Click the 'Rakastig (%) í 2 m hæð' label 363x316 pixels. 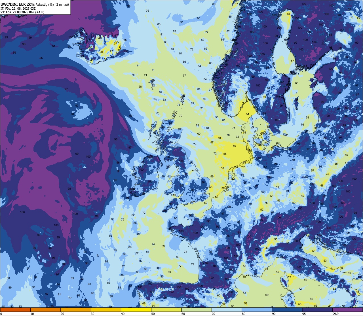(x=52, y=5)
